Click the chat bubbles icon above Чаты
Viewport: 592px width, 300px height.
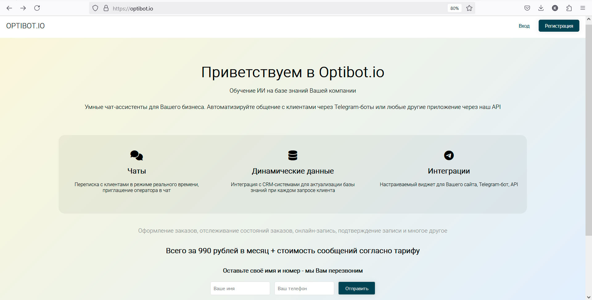137,155
